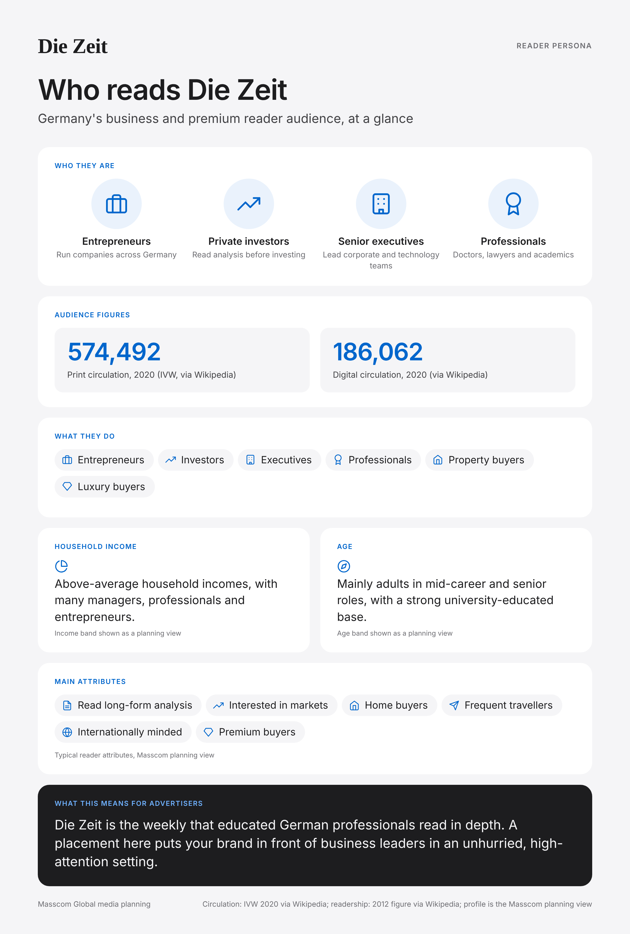The image size is (630, 934).
Task: Click the WHAT THEY DO section heading
Action: pyautogui.click(x=85, y=436)
